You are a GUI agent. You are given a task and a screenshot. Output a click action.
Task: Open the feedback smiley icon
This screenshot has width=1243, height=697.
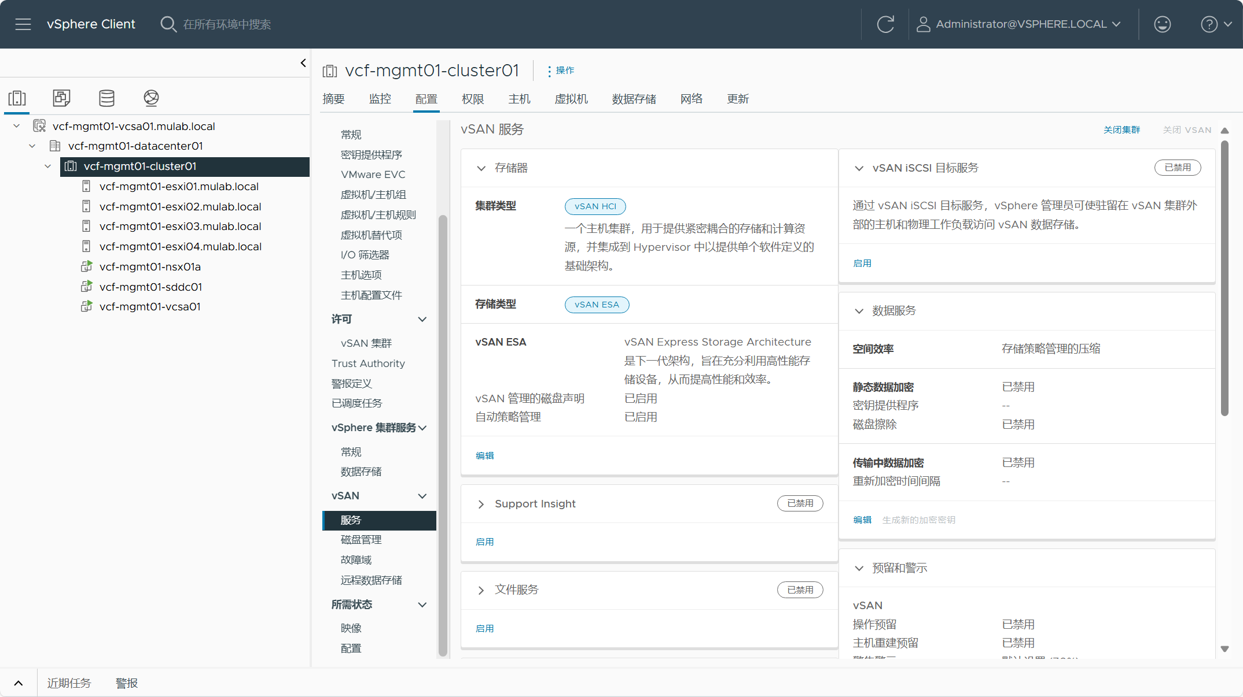coord(1162,24)
